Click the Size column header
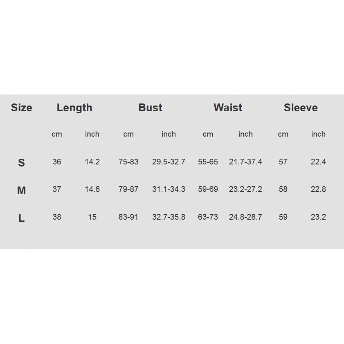The image size is (344, 344). (x=21, y=108)
